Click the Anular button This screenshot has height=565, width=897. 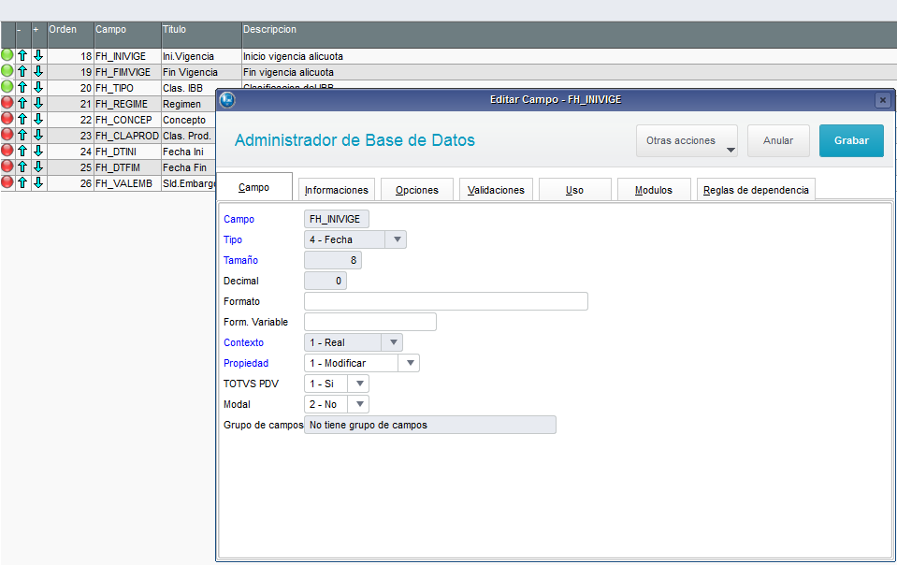pyautogui.click(x=778, y=140)
